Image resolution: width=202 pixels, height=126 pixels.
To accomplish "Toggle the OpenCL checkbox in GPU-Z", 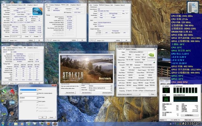I will click(127, 91).
